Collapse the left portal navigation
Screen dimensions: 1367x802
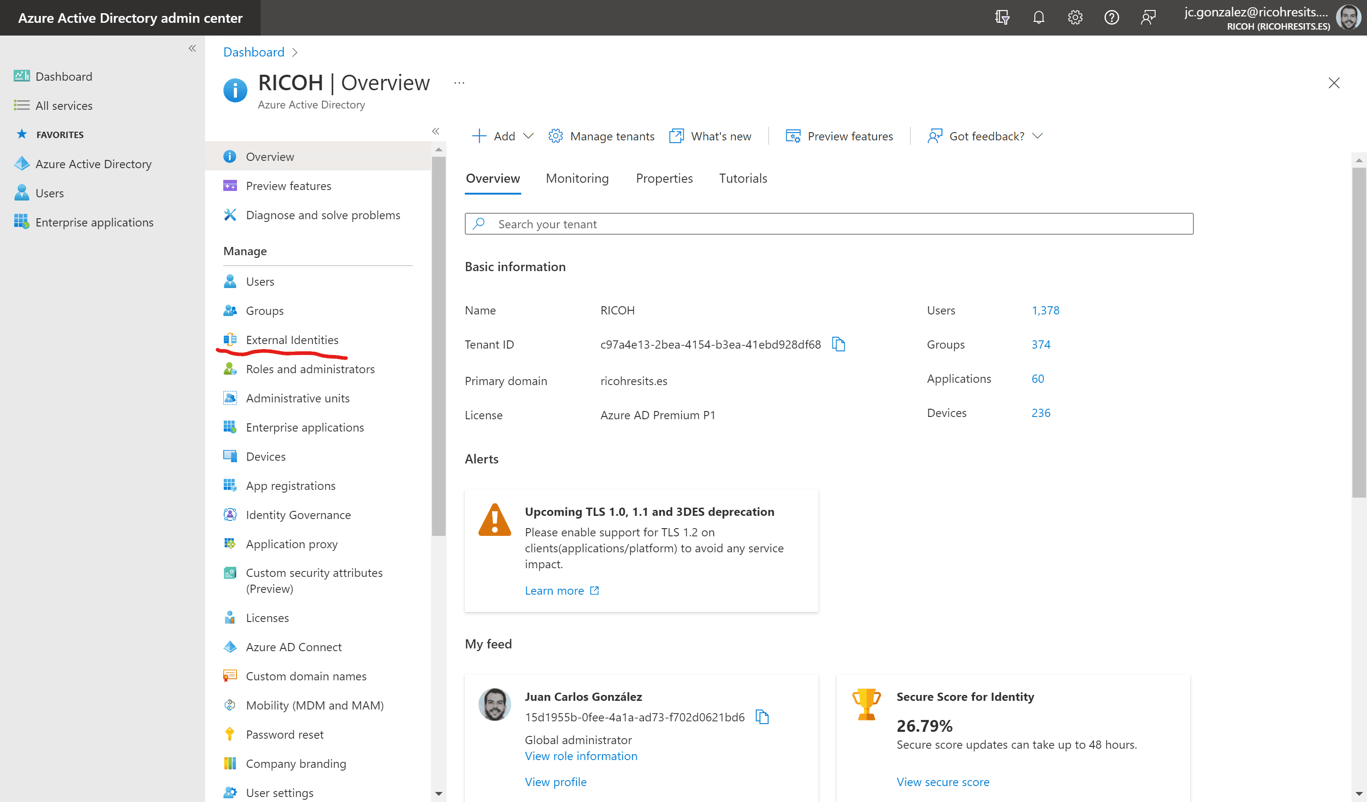[x=192, y=48]
